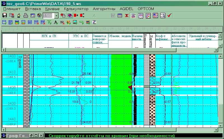224x139 pixels.
Task: Click the formula calculation sheet icon
Action: point(163,15)
